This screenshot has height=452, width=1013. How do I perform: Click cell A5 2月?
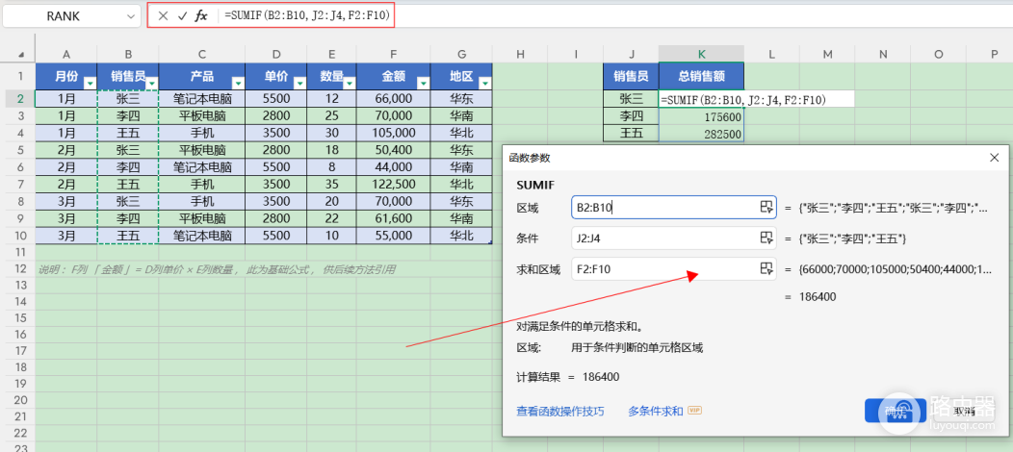pos(65,150)
